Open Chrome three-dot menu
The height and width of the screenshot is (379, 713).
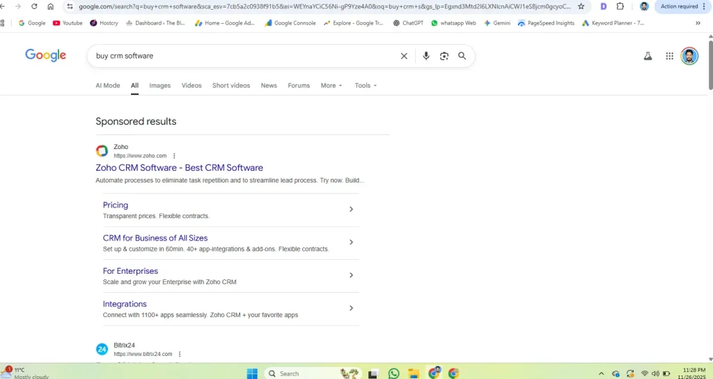tap(705, 6)
